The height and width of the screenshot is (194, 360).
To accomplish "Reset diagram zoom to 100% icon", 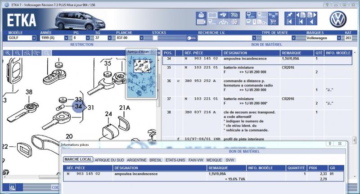I will pyautogui.click(x=37, y=53).
